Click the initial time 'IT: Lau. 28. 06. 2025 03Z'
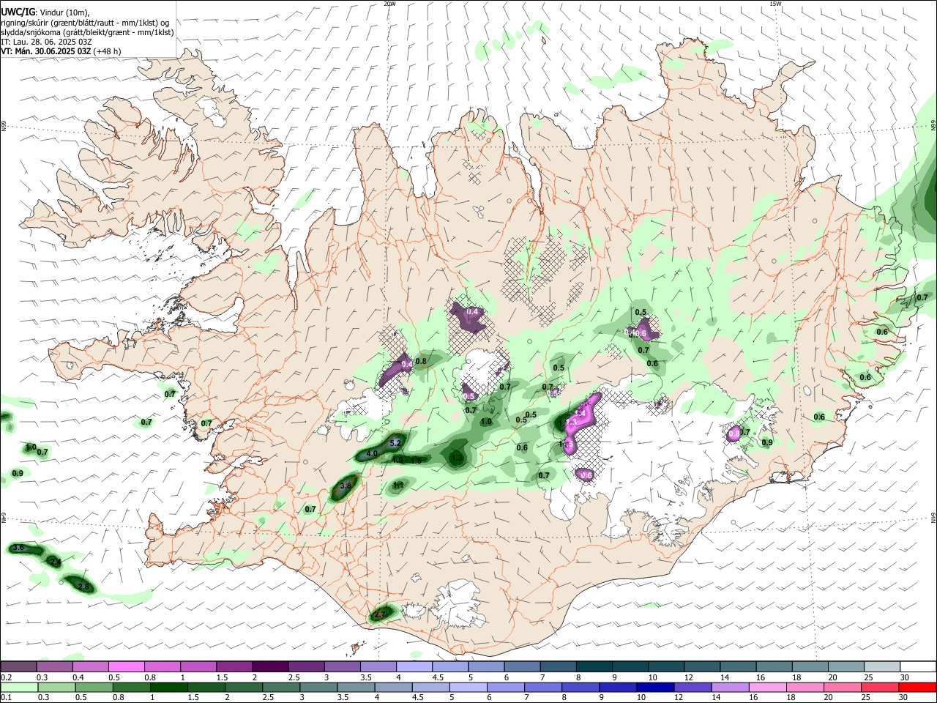 point(46,42)
